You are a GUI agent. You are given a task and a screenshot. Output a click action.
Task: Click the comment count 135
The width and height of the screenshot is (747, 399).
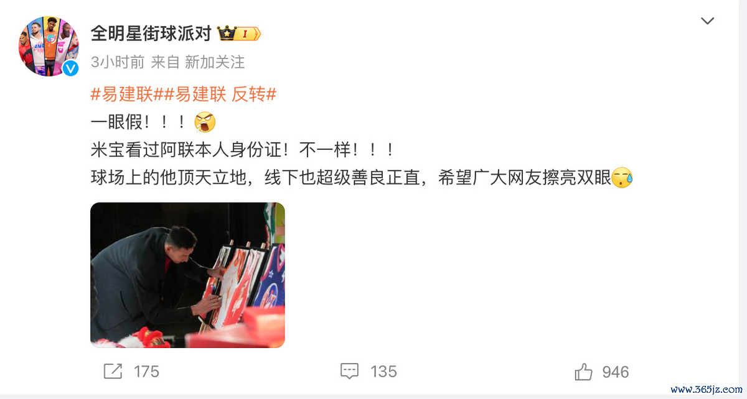383,372
